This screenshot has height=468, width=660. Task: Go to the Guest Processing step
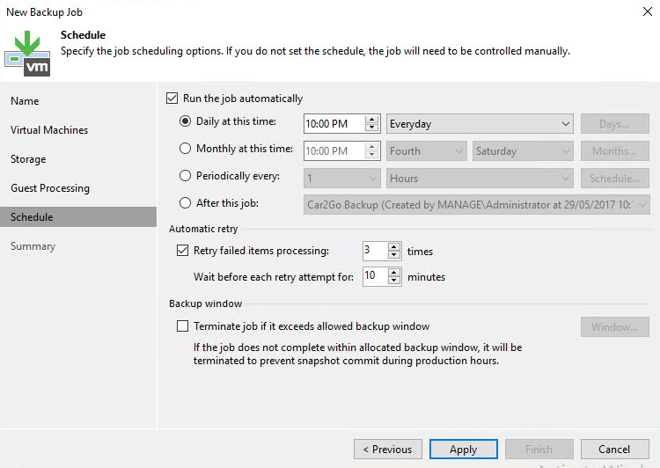(50, 188)
